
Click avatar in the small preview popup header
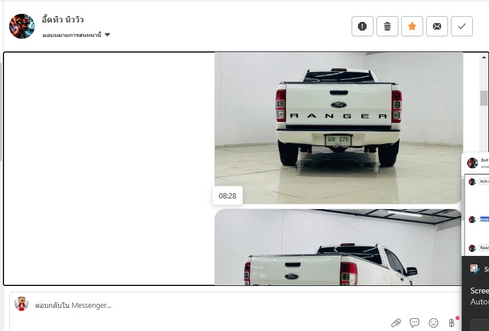pos(472,163)
